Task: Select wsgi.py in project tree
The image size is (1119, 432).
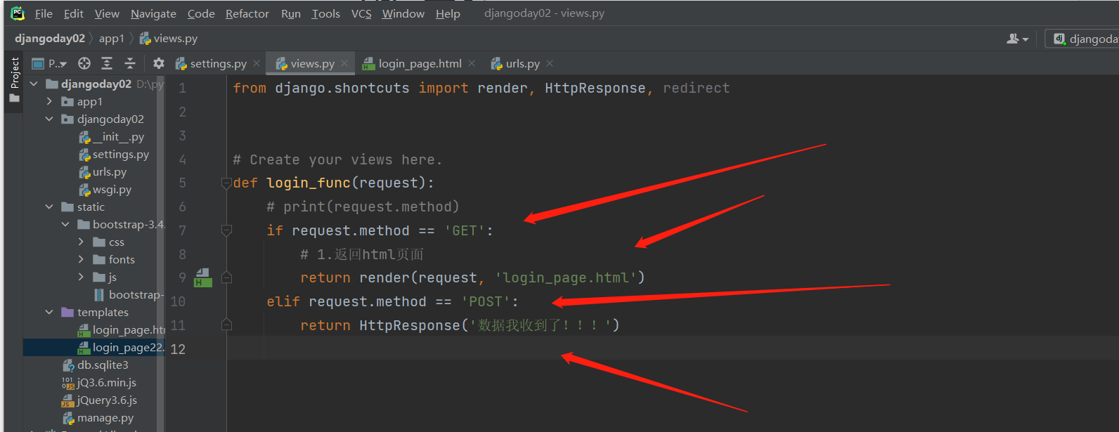Action: click(x=105, y=190)
